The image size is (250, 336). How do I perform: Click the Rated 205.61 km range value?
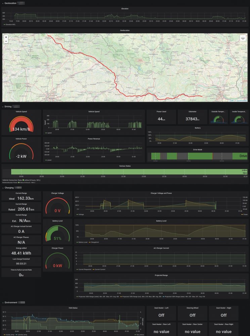click(x=21, y=209)
